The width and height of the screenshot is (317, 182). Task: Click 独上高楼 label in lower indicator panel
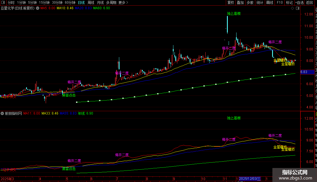point(234,118)
